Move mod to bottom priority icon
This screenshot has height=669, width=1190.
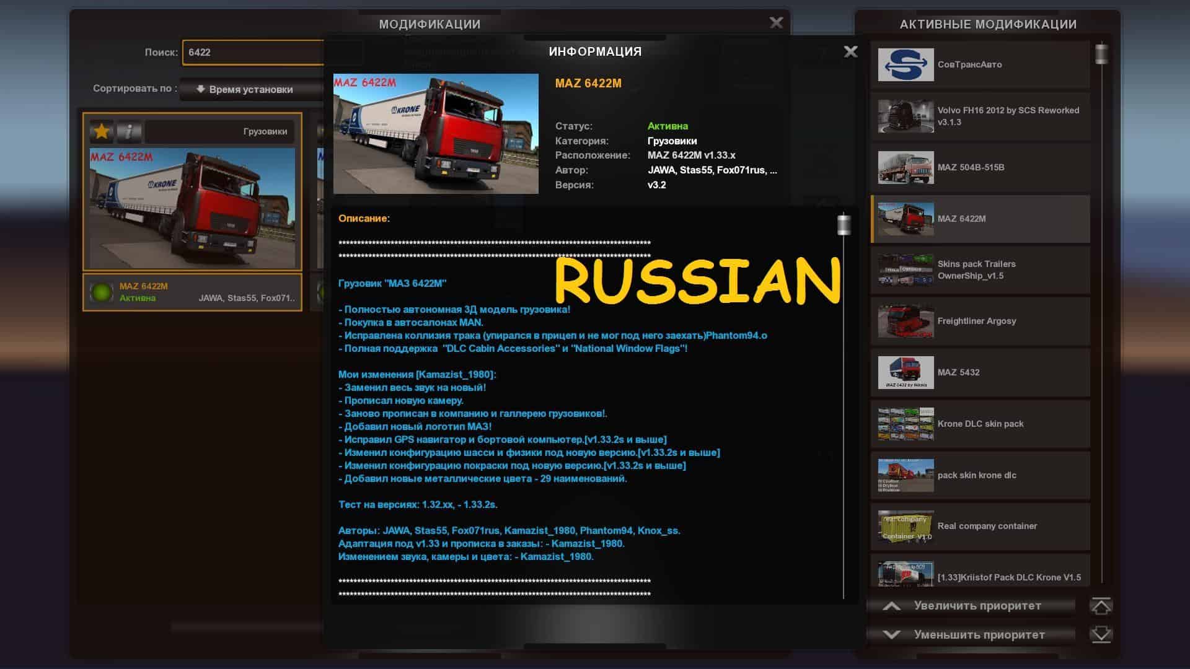click(1101, 635)
